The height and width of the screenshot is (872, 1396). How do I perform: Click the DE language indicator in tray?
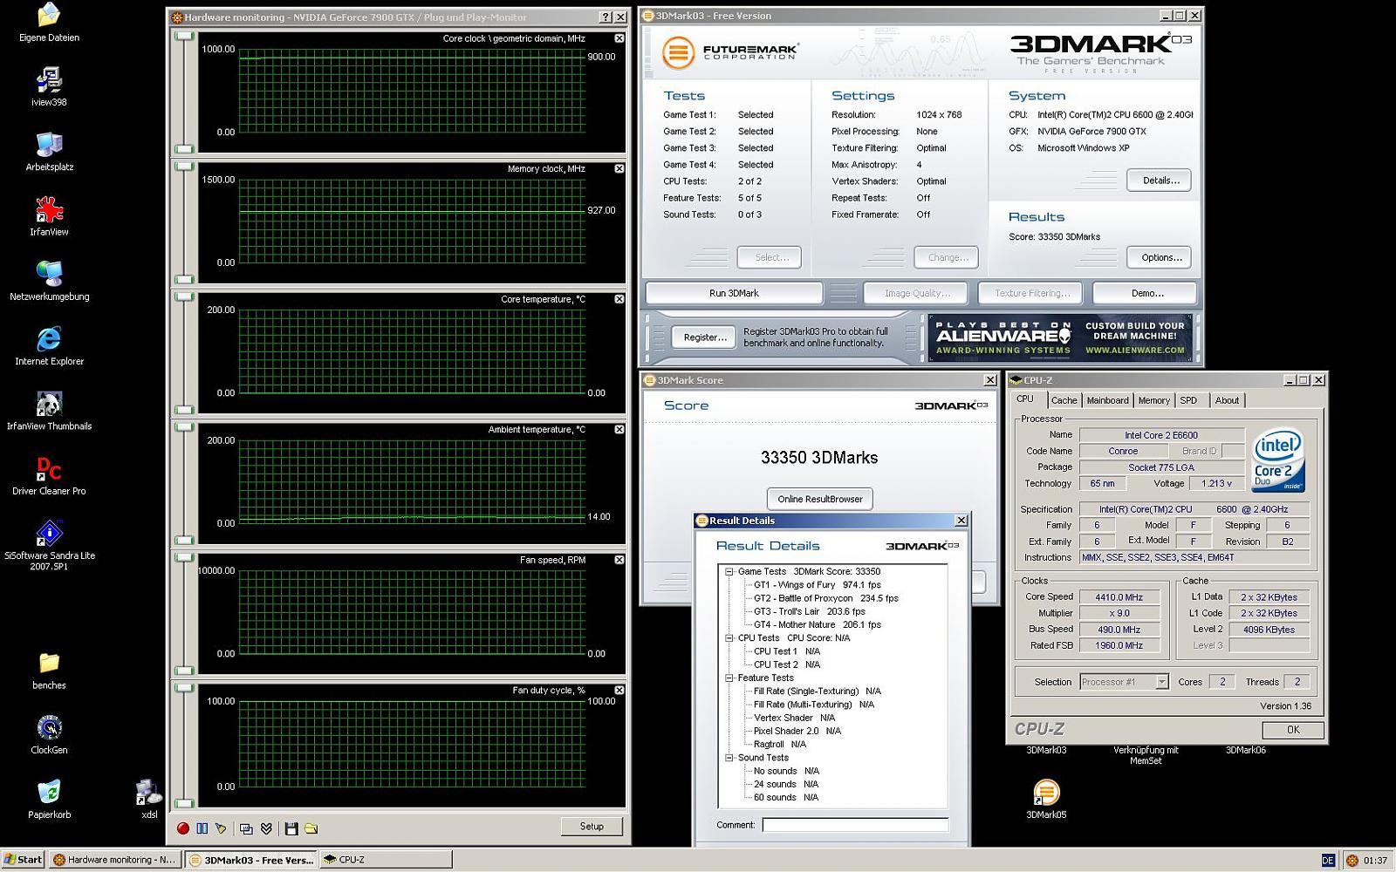[1328, 860]
